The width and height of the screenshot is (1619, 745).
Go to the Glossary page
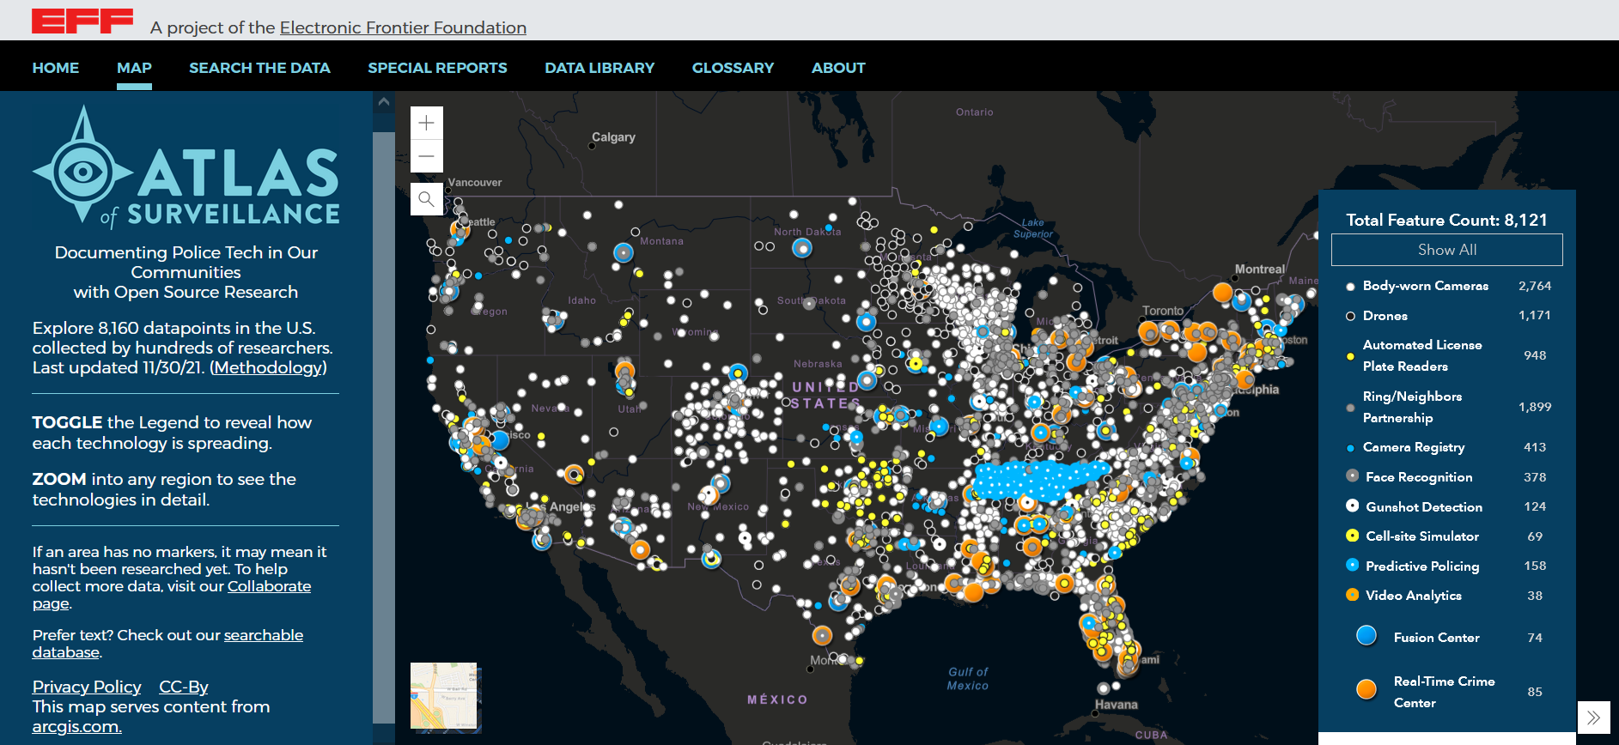point(733,68)
